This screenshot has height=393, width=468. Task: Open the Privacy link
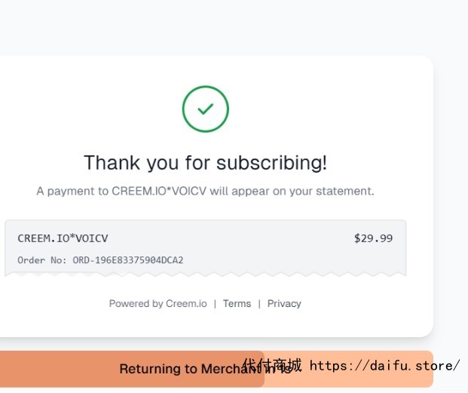click(x=284, y=303)
